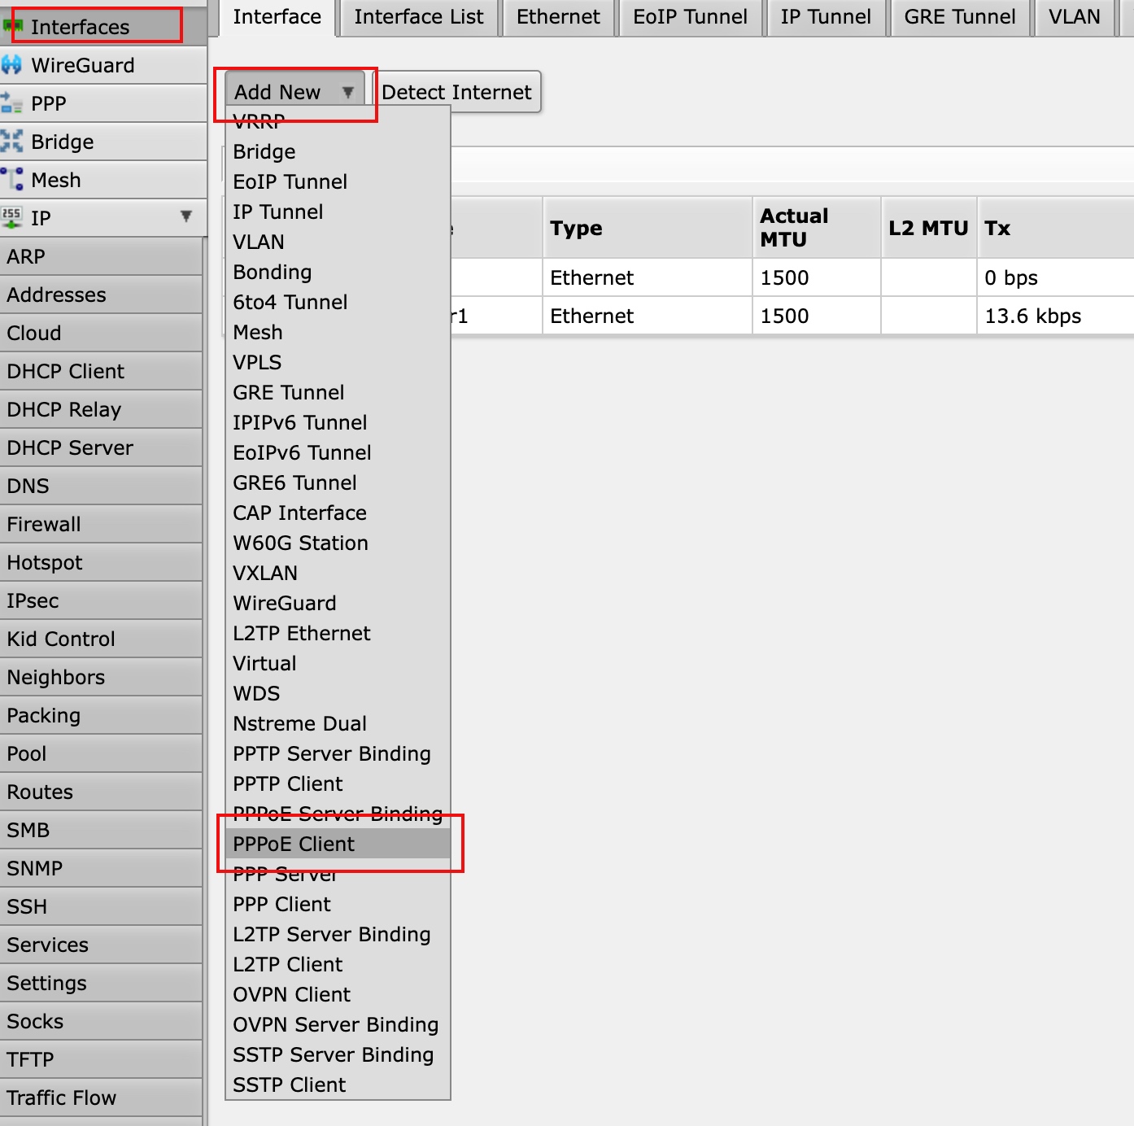
Task: Click the Actual MTU column header
Action: pos(794,228)
